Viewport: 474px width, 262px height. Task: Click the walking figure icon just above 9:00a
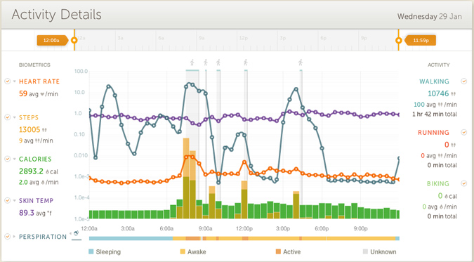(206, 63)
